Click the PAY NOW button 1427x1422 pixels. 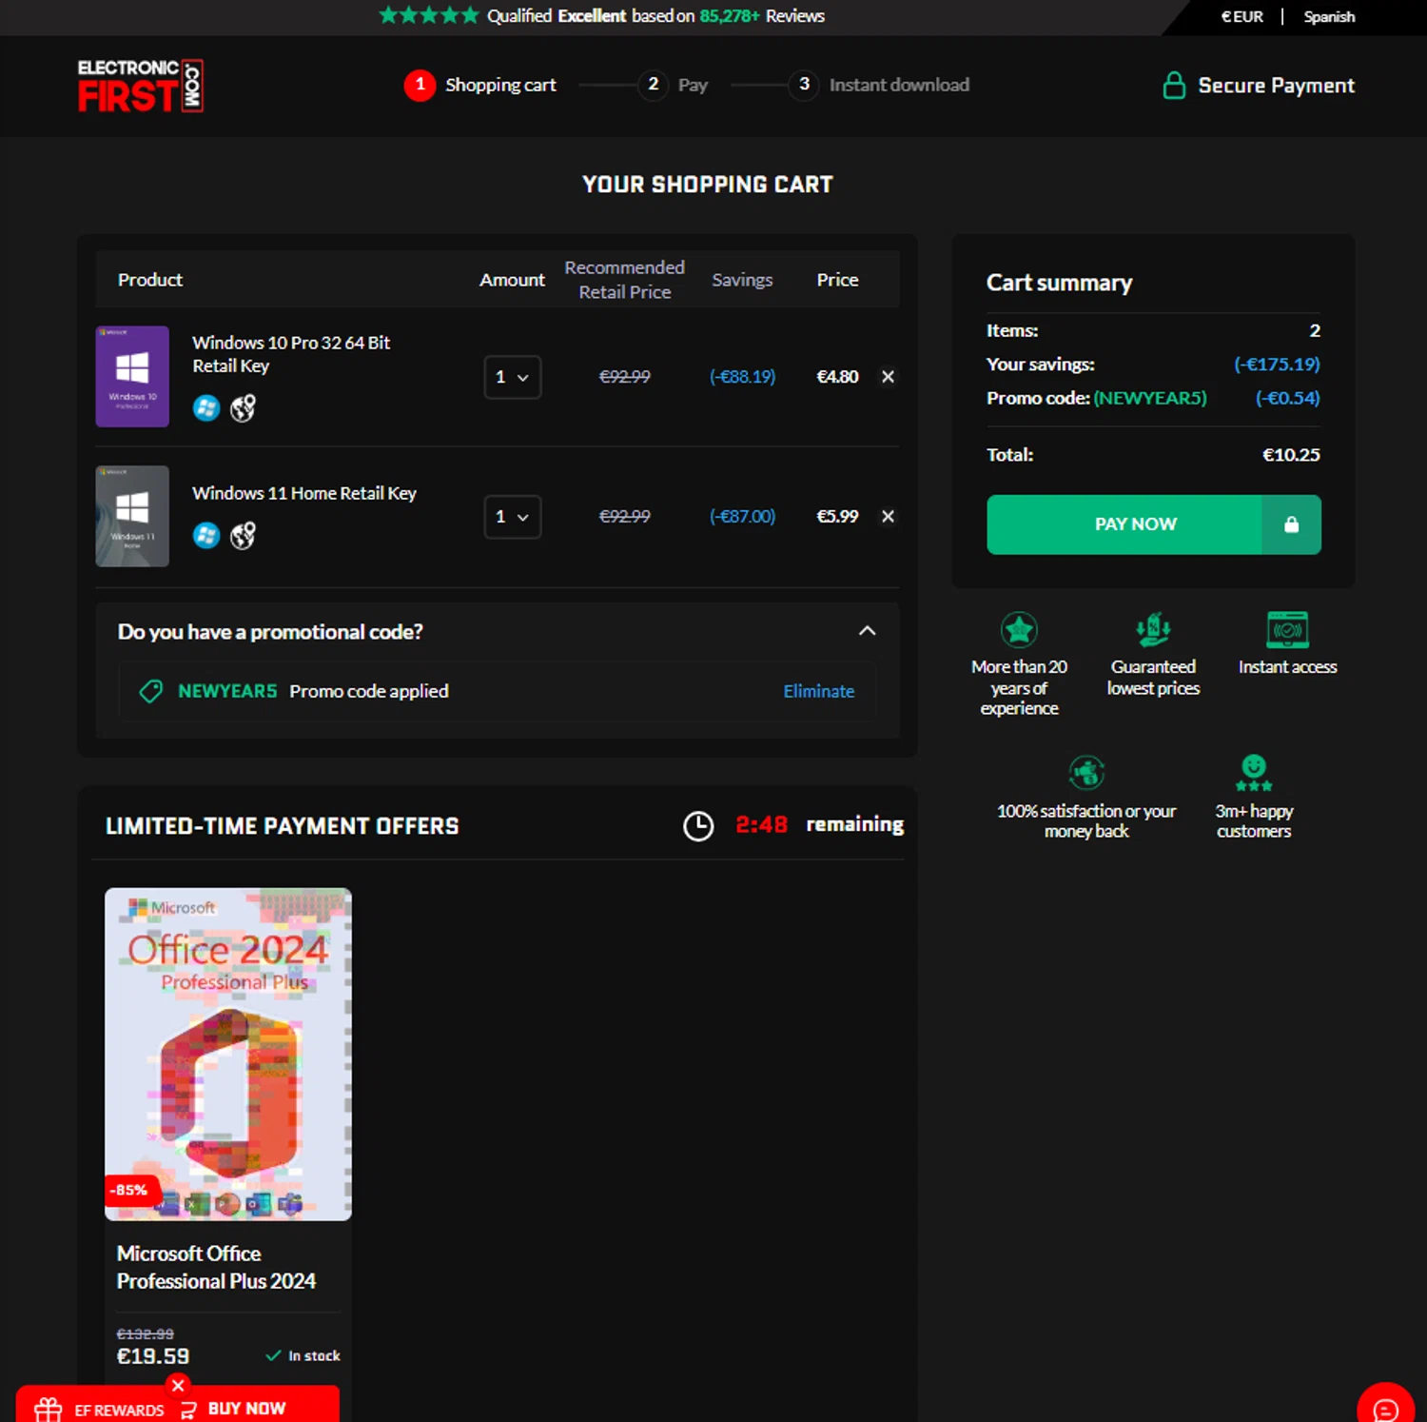pos(1154,524)
